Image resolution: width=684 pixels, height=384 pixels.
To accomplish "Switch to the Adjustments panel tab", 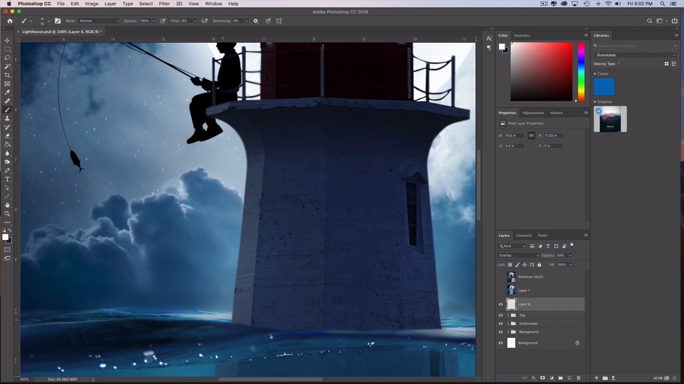I will point(533,113).
